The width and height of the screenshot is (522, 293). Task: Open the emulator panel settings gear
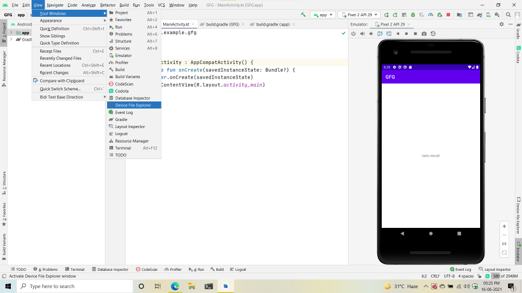coord(501,24)
